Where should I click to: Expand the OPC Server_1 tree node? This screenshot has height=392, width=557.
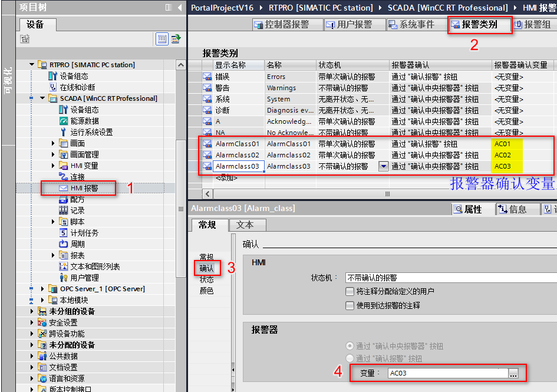pyautogui.click(x=42, y=289)
